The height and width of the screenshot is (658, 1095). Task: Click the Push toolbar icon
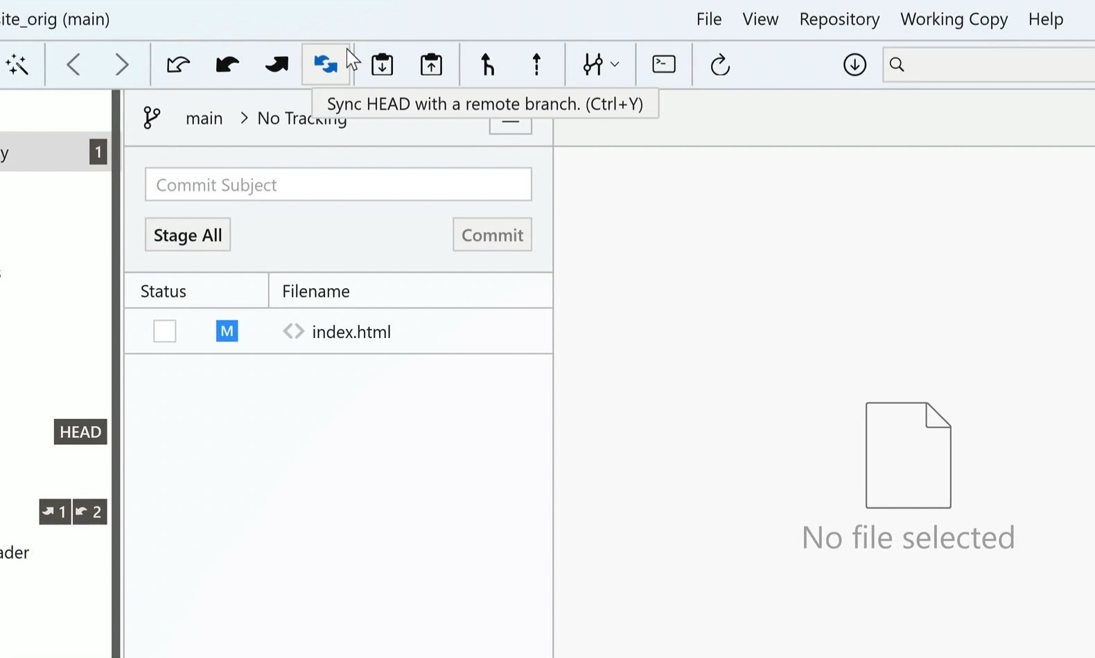tap(277, 64)
